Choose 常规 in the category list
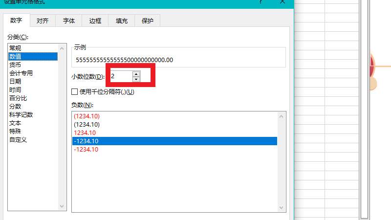Screen dimensions: 391x220 click(15, 48)
